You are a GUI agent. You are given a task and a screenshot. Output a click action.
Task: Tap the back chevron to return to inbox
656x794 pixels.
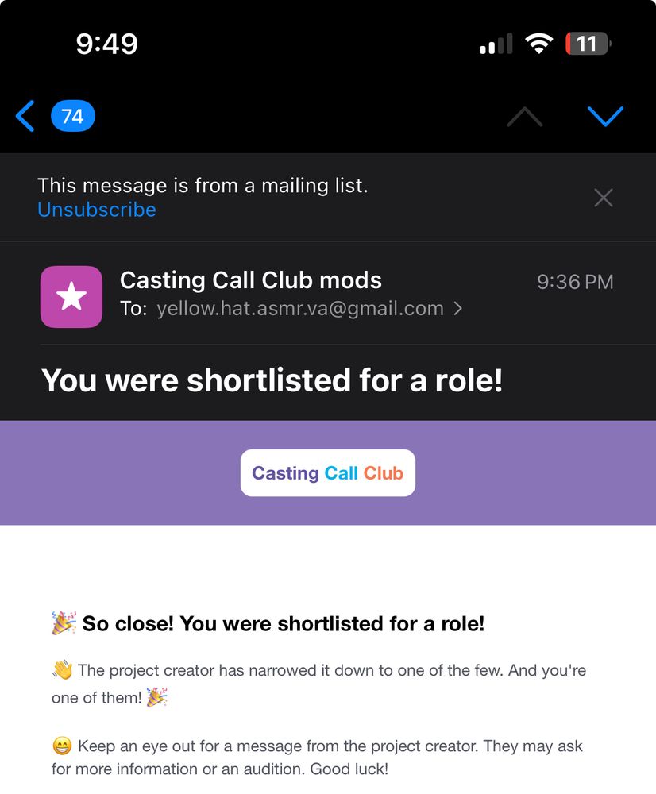point(25,117)
